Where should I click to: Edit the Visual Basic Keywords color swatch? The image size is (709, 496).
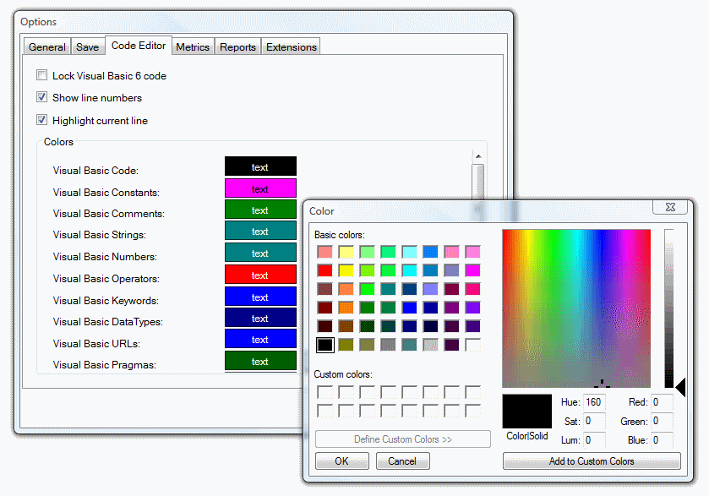(x=260, y=297)
